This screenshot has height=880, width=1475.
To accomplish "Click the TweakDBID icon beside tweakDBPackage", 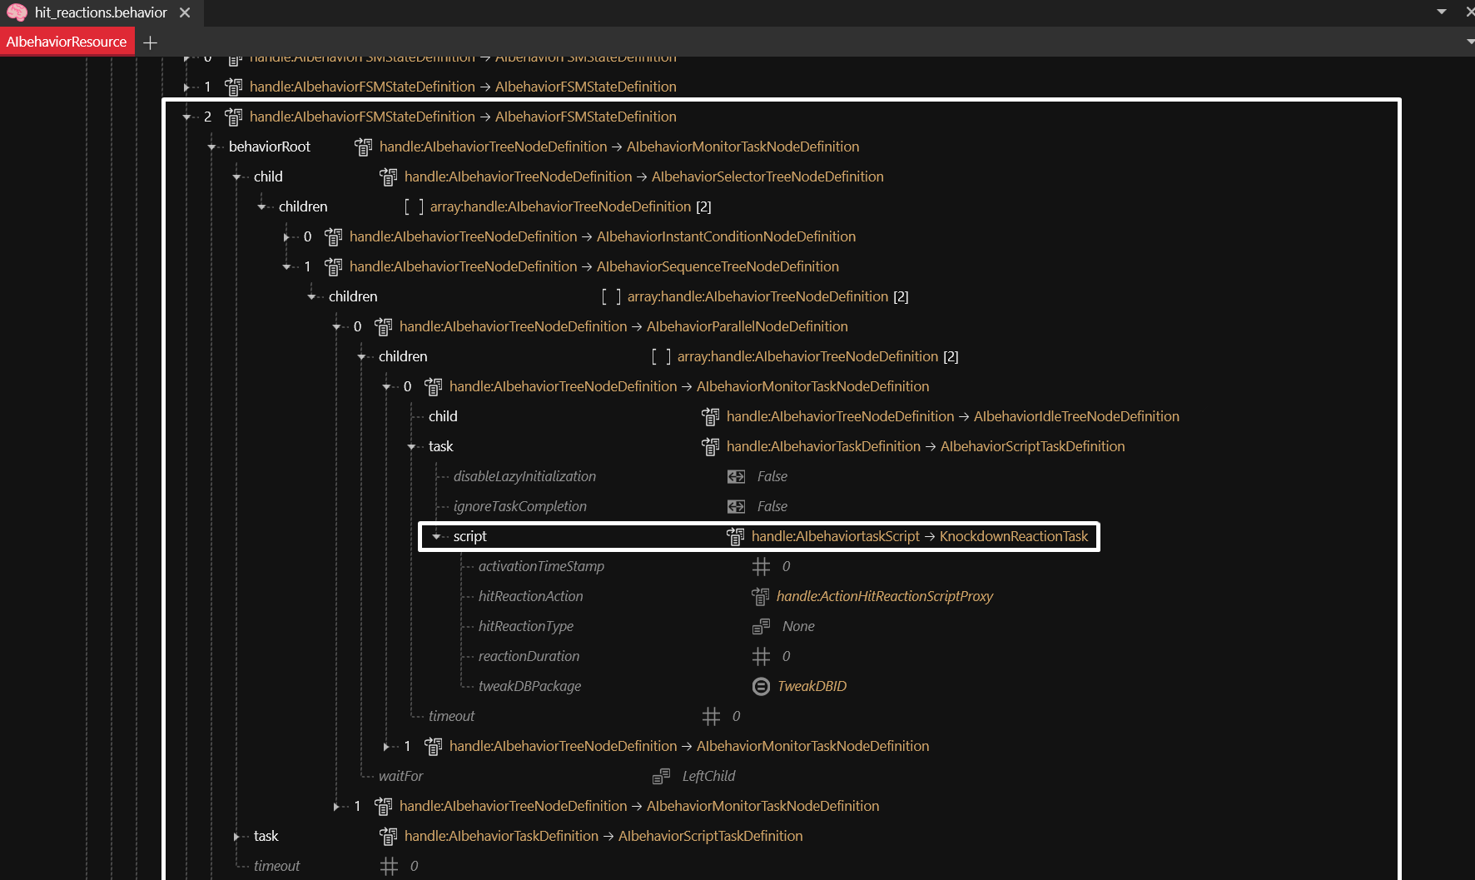I will tap(761, 686).
